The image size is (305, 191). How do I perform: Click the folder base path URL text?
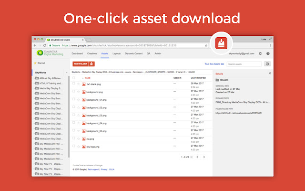[238, 113]
